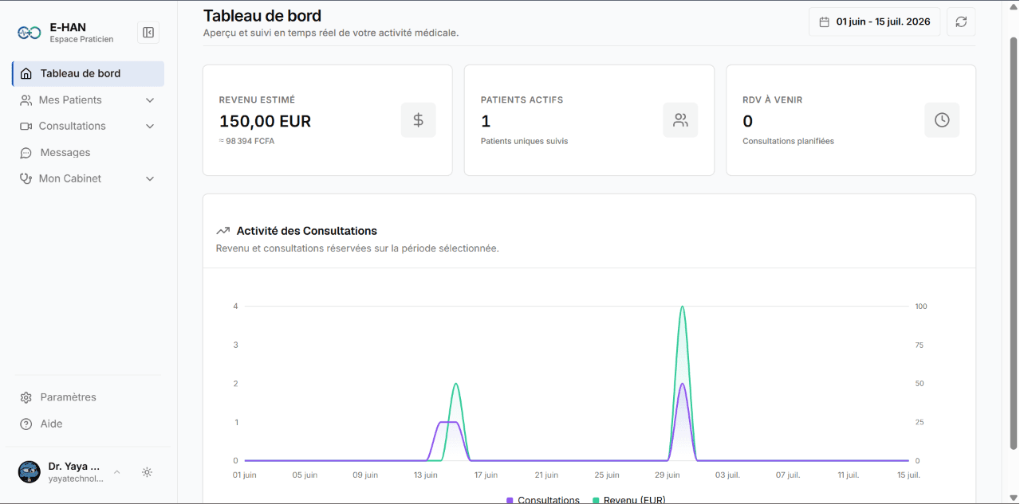
Task: Refresh the dashboard data
Action: (x=961, y=21)
